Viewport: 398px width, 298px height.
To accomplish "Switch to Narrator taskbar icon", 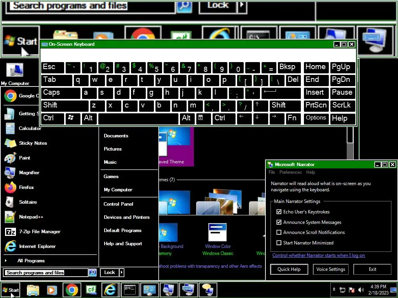I will coord(208,290).
